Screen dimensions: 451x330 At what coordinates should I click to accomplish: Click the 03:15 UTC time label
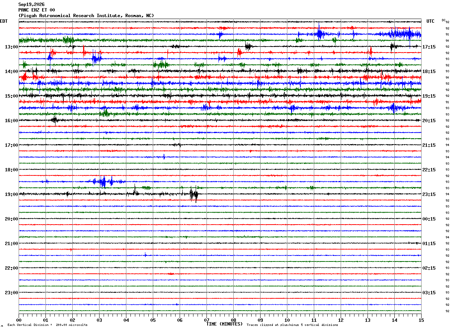click(x=429, y=292)
